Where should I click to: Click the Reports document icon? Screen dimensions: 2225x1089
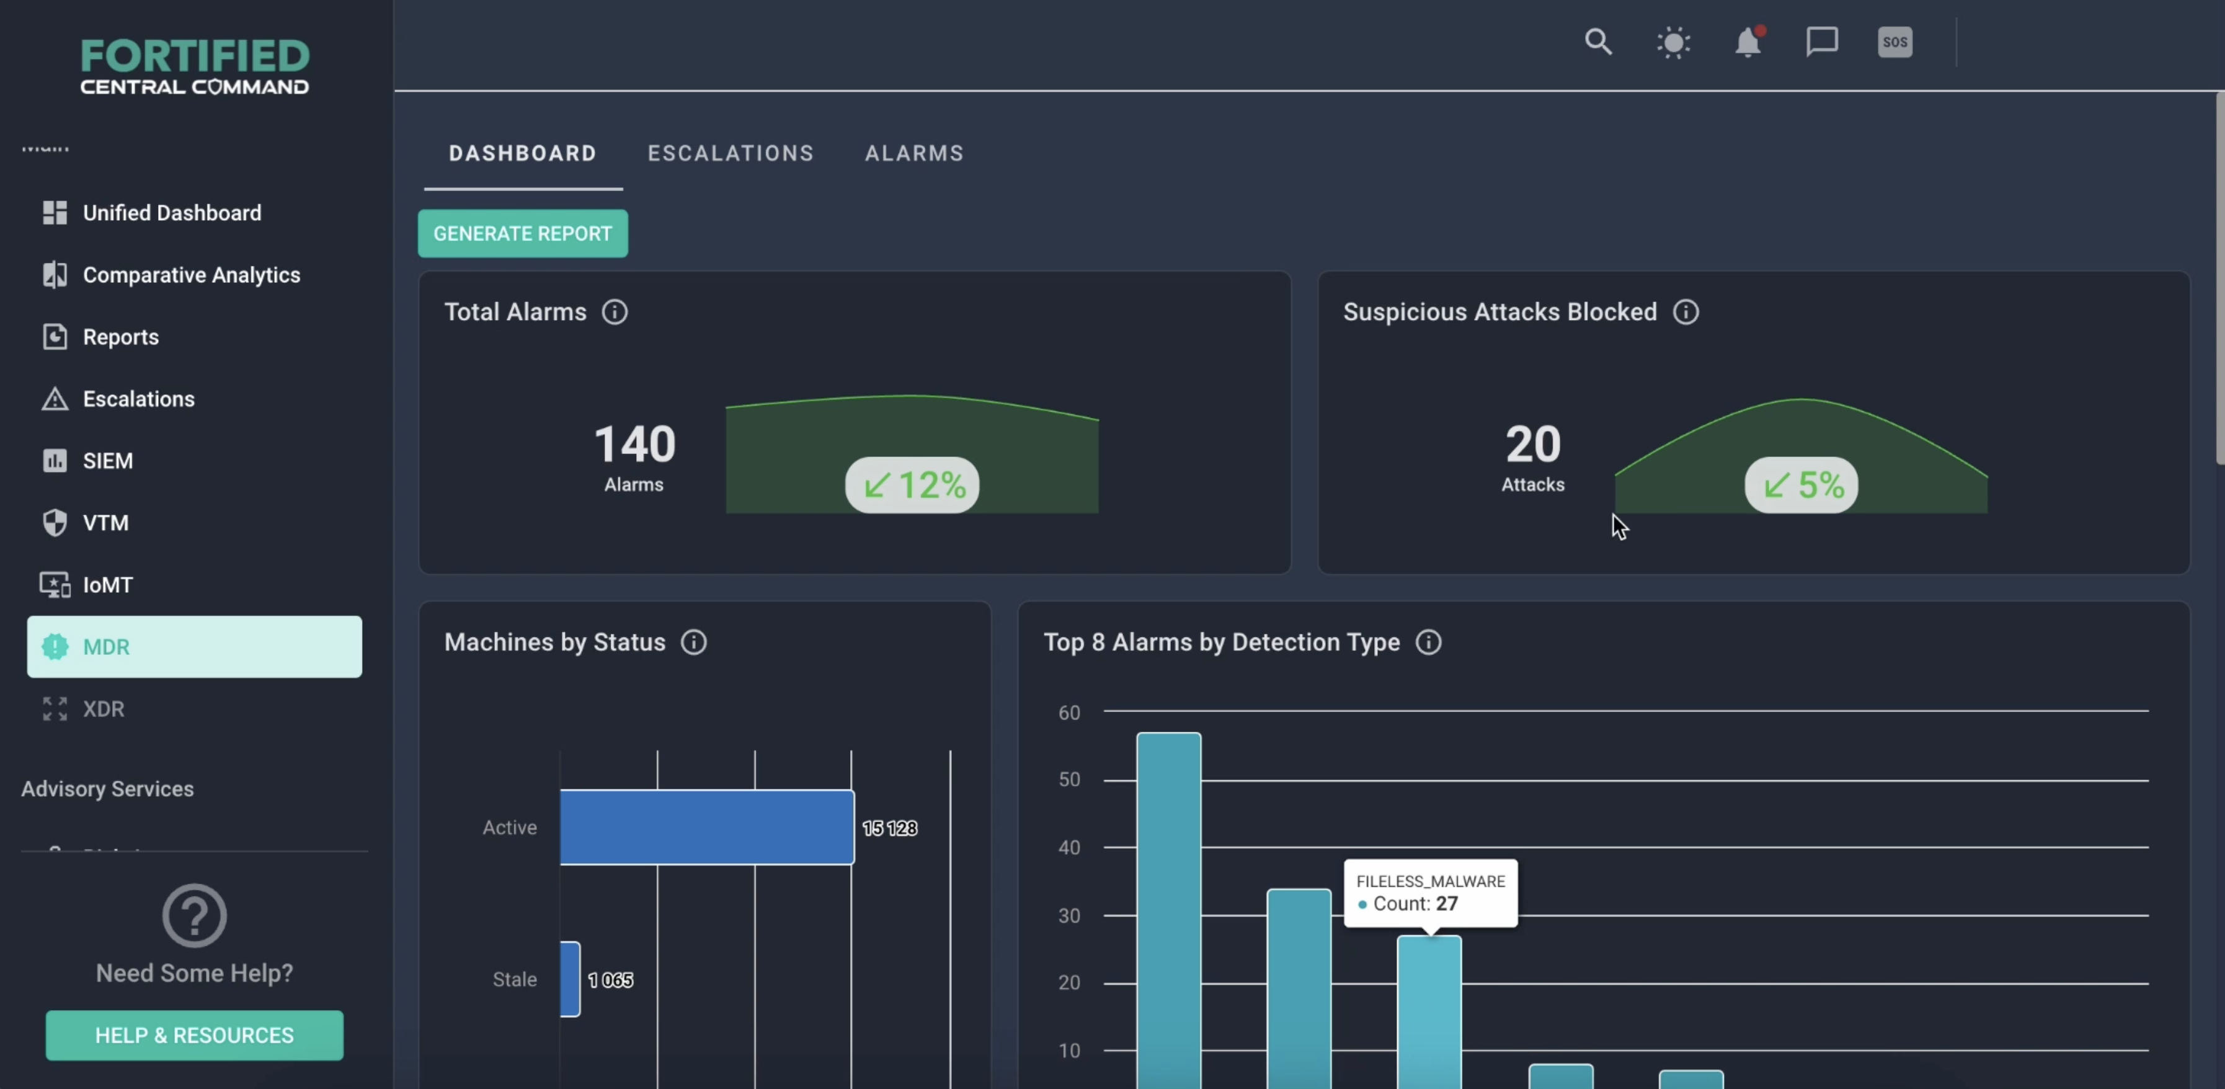55,337
